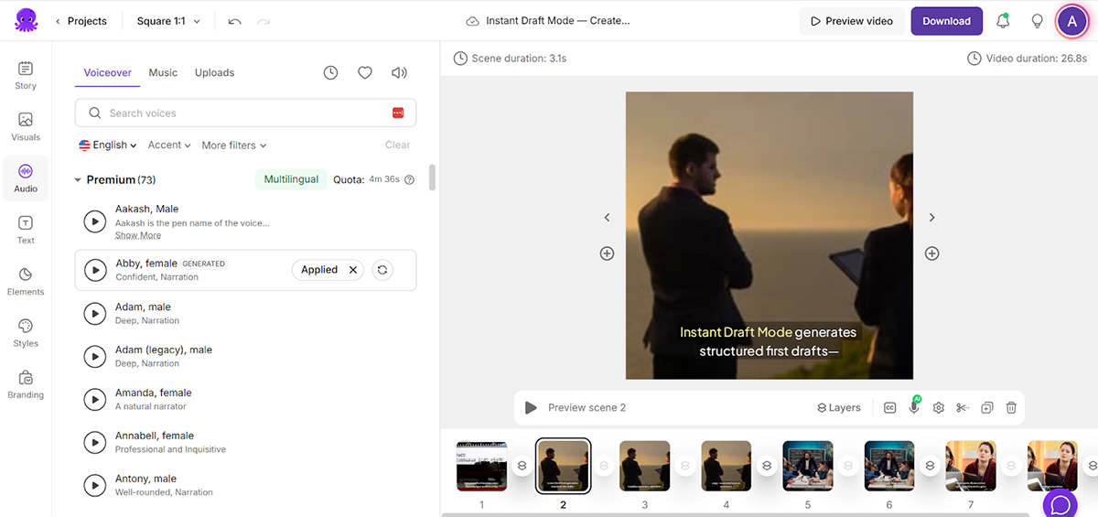Show favorite voices heart icon
Viewport: 1098px width, 517px height.
point(364,73)
